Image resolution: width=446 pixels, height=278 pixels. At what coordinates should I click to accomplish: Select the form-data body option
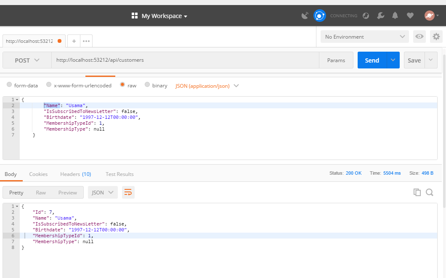(9, 85)
